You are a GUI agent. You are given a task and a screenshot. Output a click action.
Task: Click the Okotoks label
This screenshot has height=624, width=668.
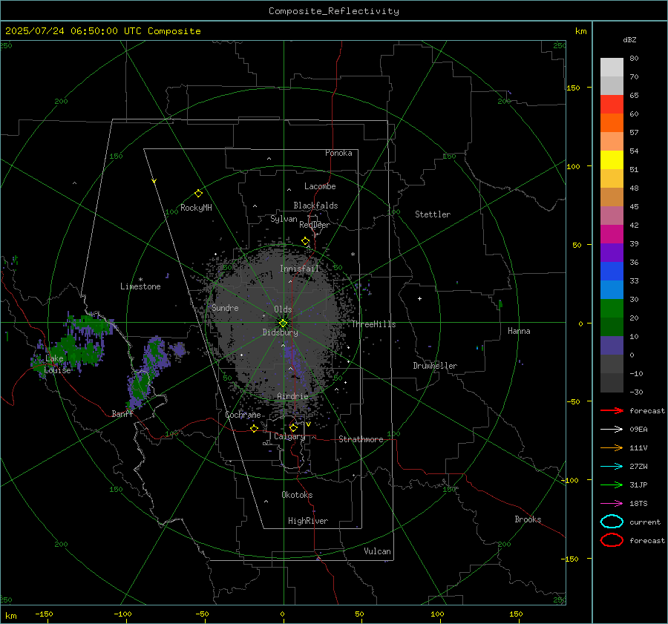tap(297, 495)
